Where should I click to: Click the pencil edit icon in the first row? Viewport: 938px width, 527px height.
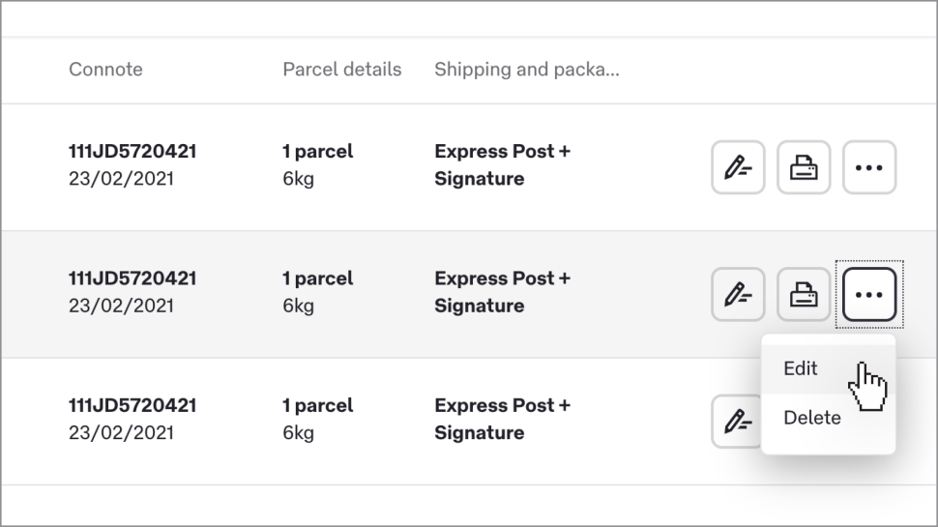[x=738, y=168]
